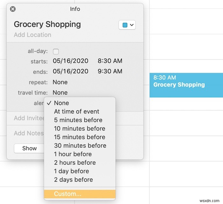Select 15 minutes before alert
223x204 pixels.
coord(80,137)
